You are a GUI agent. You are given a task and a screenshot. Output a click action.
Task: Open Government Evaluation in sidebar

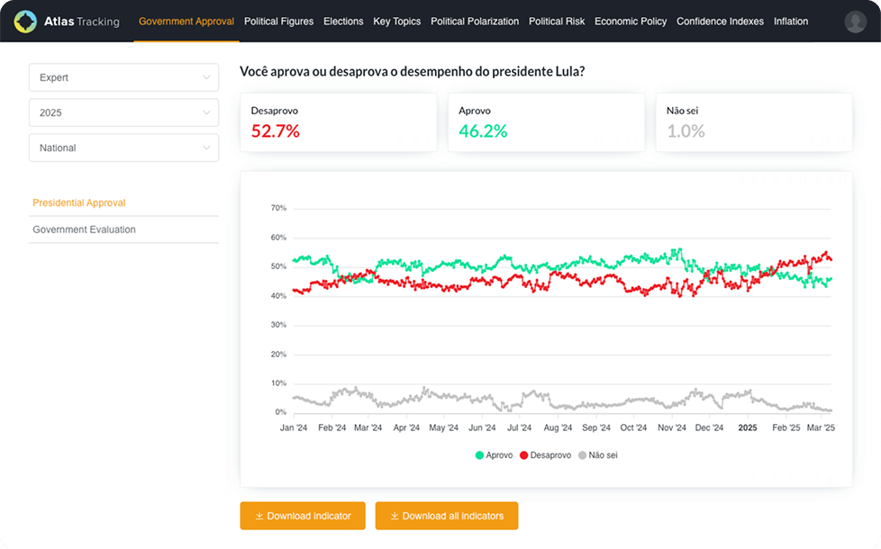pos(84,229)
